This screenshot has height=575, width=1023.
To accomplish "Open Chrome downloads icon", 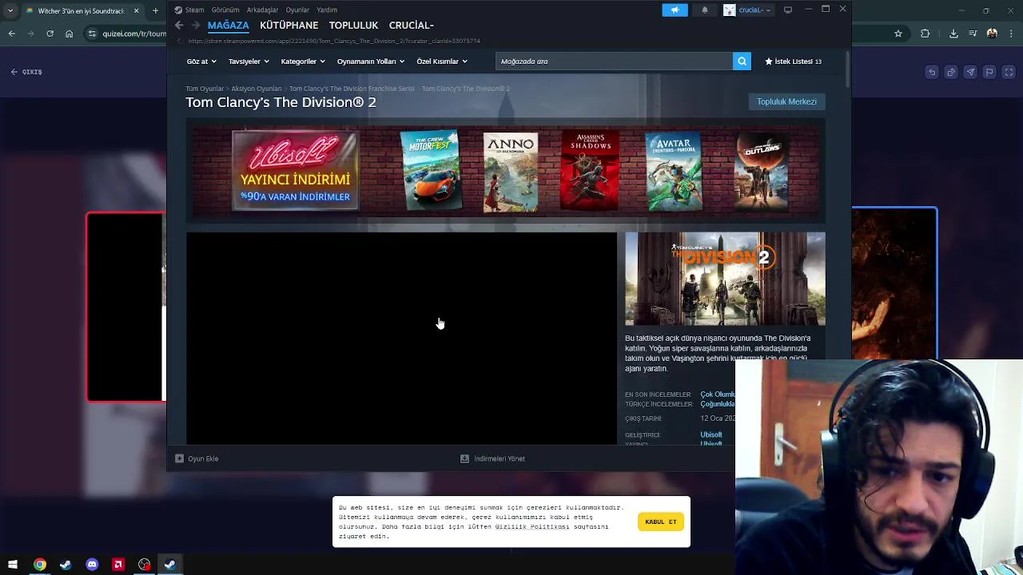I will (953, 34).
